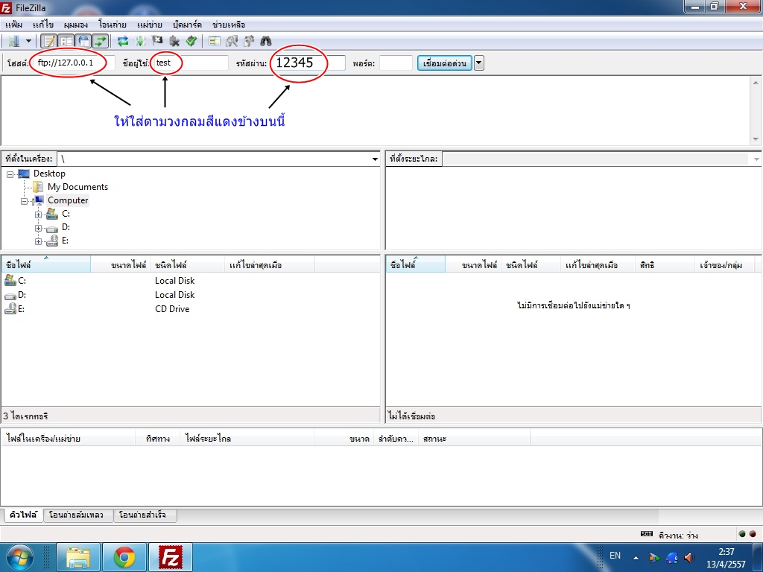The height and width of the screenshot is (572, 763).
Task: Click the username field containing test
Action: (x=190, y=63)
